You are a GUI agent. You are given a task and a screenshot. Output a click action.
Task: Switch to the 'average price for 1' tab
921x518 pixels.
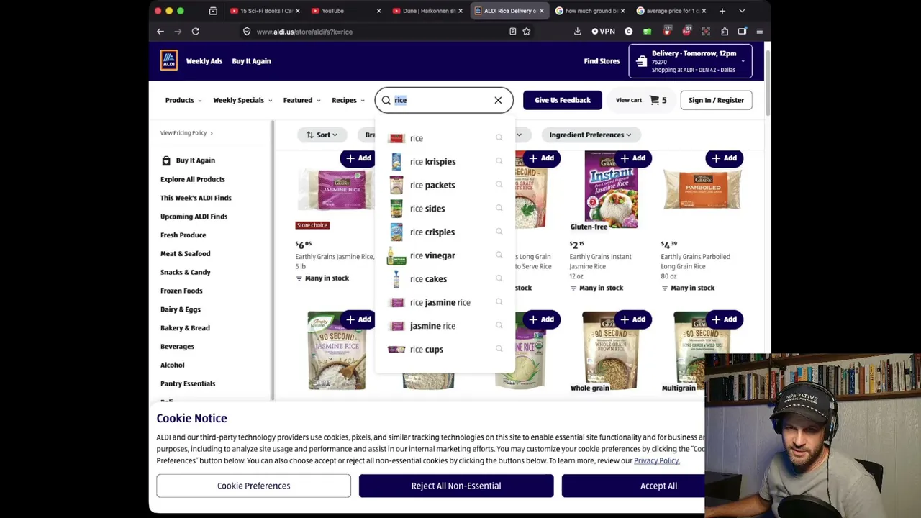point(671,11)
